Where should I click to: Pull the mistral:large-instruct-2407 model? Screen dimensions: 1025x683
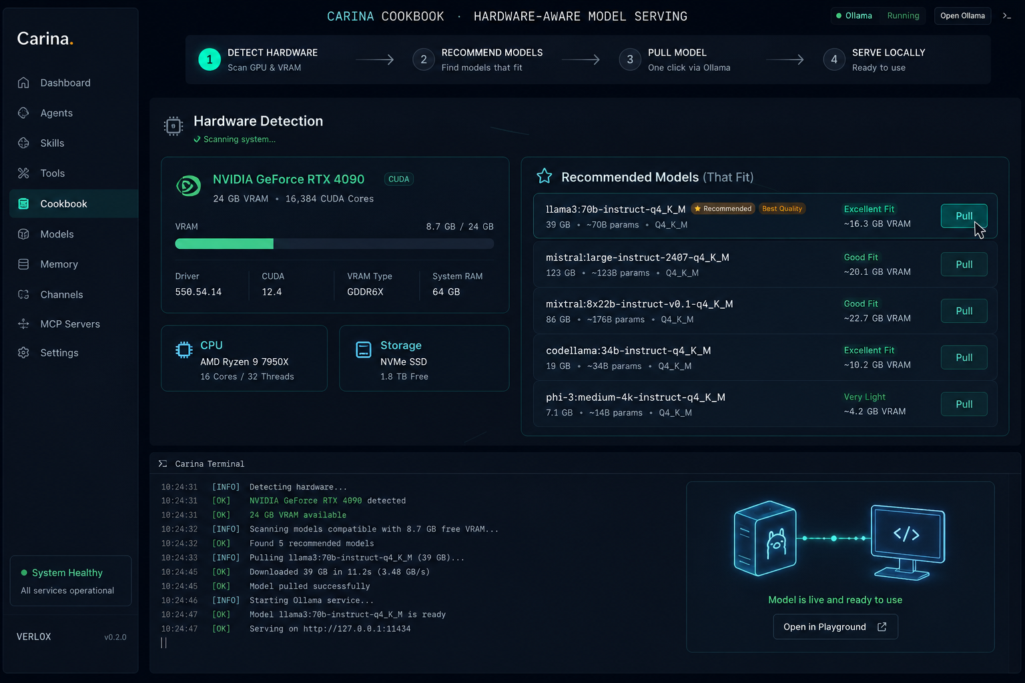click(x=964, y=265)
